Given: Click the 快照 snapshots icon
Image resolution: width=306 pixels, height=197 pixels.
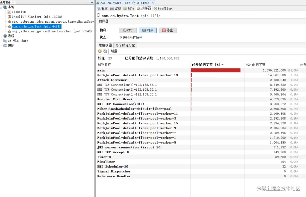Looking at the screenshot, I should (x=5, y=45).
